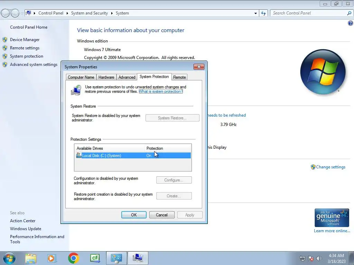
Task: Click the Change settings shield icon
Action: tap(313, 167)
